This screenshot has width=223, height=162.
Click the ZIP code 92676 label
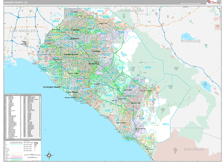(x=148, y=68)
